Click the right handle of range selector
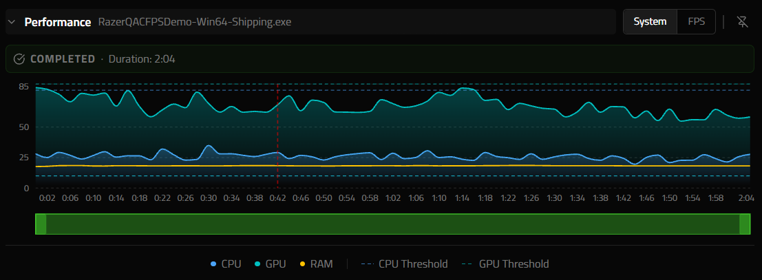This screenshot has width=762, height=280. 745,224
